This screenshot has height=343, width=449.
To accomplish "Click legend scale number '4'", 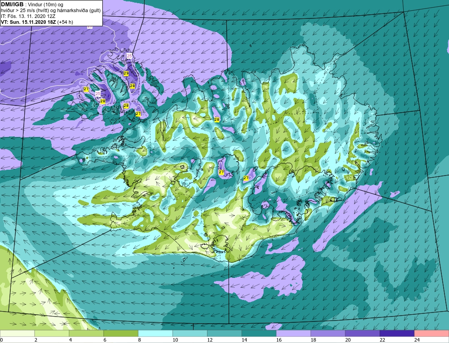I will tap(70, 340).
